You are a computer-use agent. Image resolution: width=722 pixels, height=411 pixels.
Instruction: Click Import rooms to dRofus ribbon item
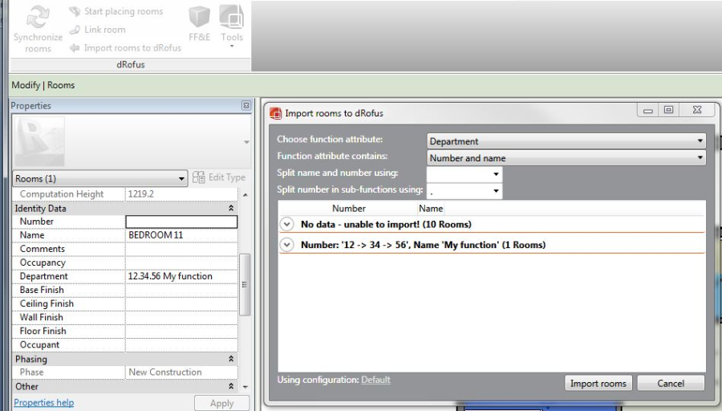[127, 47]
